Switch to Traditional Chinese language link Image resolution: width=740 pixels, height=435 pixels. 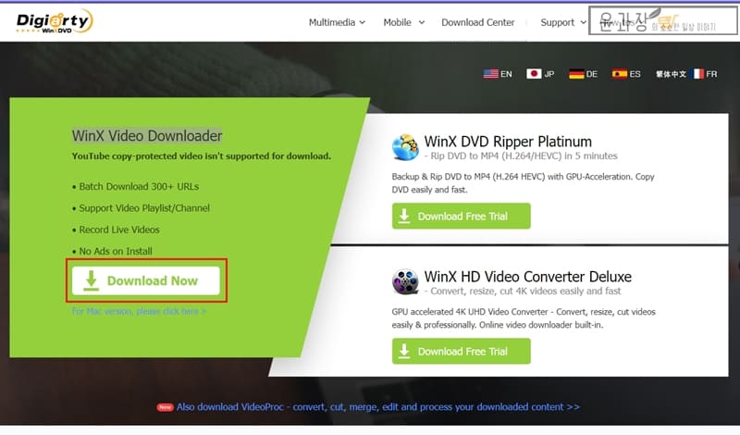(x=671, y=74)
